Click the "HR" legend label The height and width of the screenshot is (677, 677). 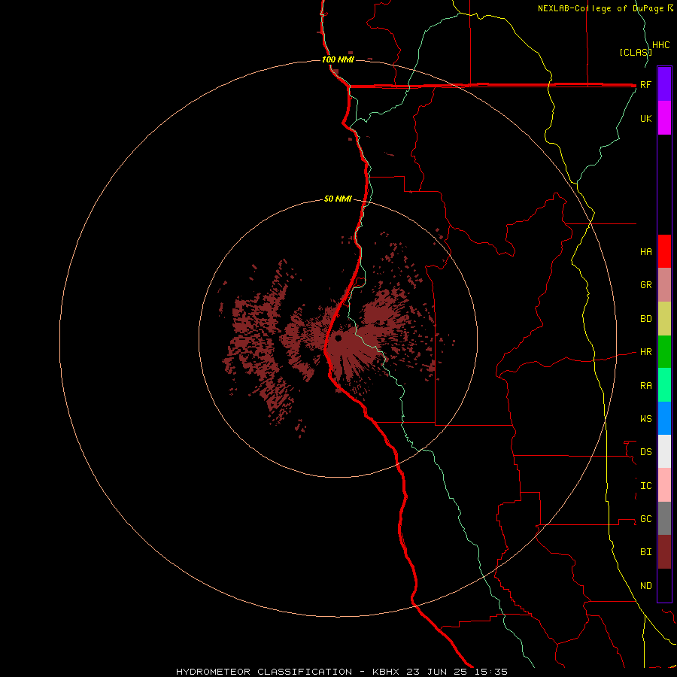[x=645, y=352]
